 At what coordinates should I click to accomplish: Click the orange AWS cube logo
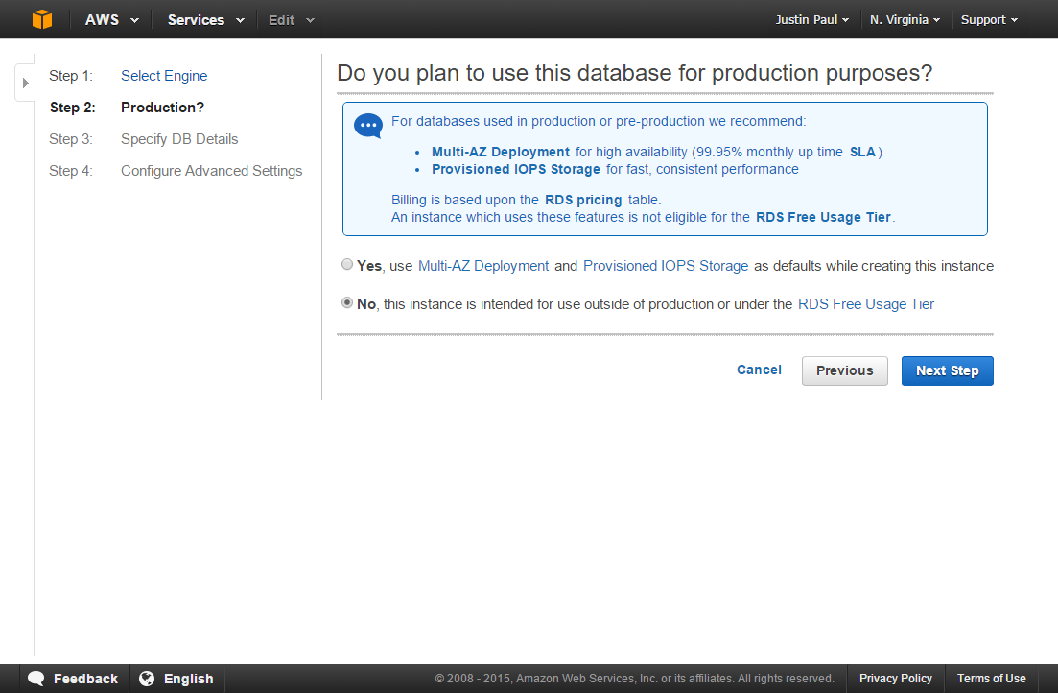click(x=42, y=19)
